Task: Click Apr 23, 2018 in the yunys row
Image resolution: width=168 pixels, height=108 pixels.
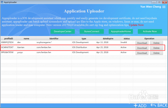Action: click(x=102, y=52)
